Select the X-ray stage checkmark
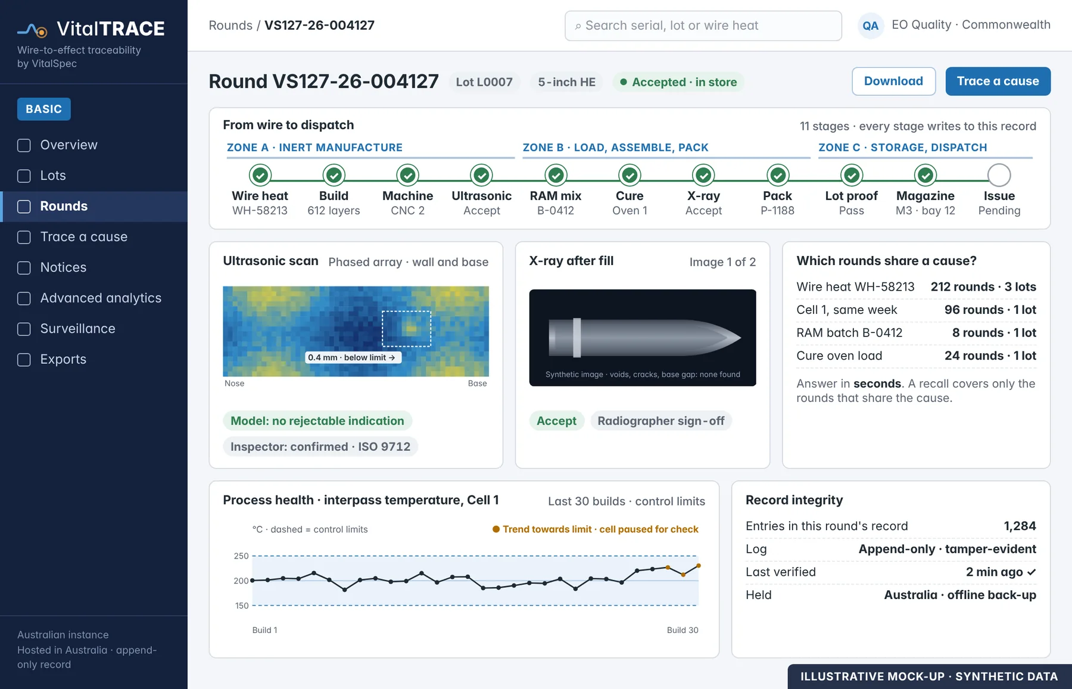The image size is (1072, 689). click(704, 175)
